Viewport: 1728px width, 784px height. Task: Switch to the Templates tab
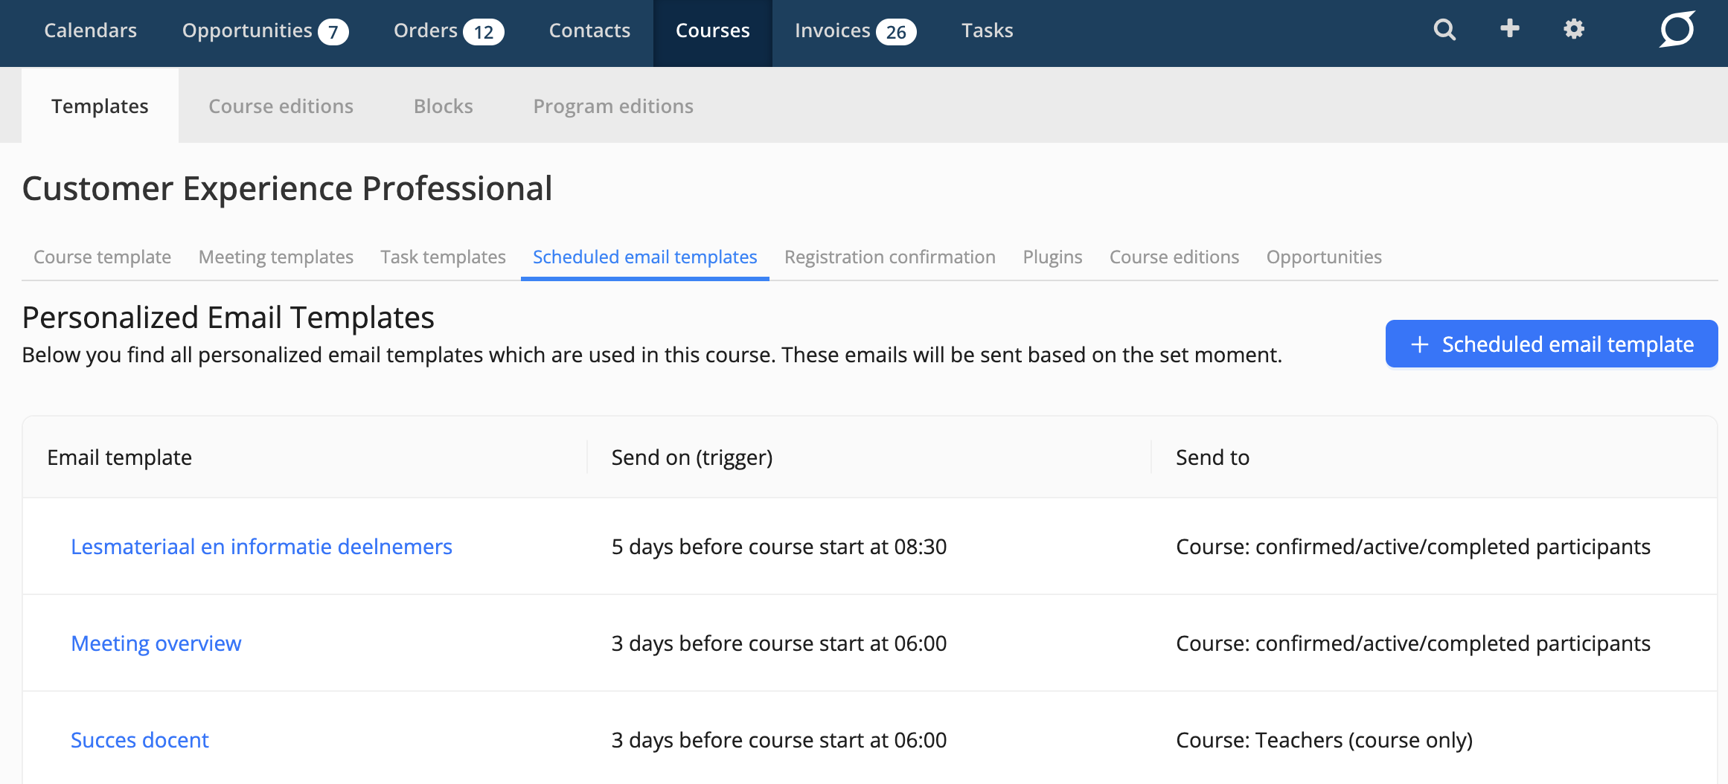pyautogui.click(x=100, y=106)
